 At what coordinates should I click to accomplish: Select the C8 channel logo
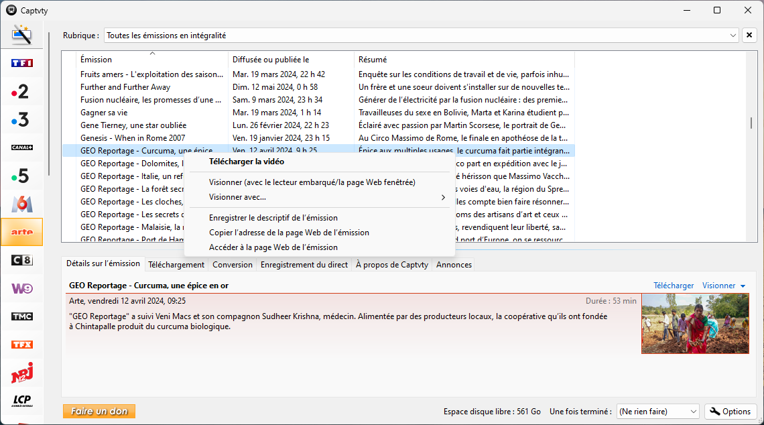tap(22, 260)
